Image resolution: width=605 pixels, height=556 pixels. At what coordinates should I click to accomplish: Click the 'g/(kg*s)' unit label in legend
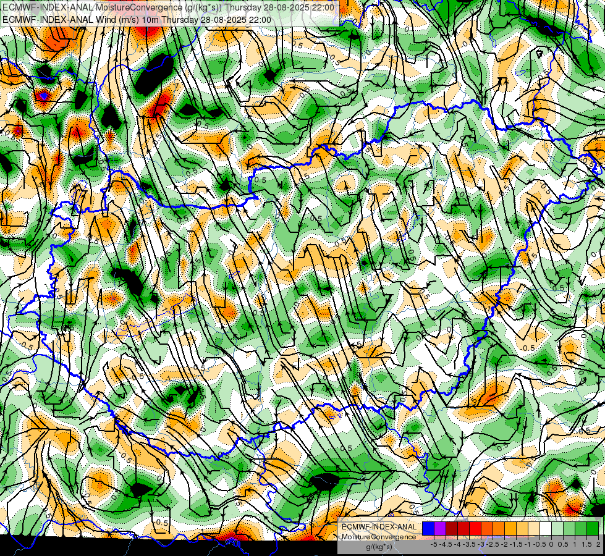379,547
